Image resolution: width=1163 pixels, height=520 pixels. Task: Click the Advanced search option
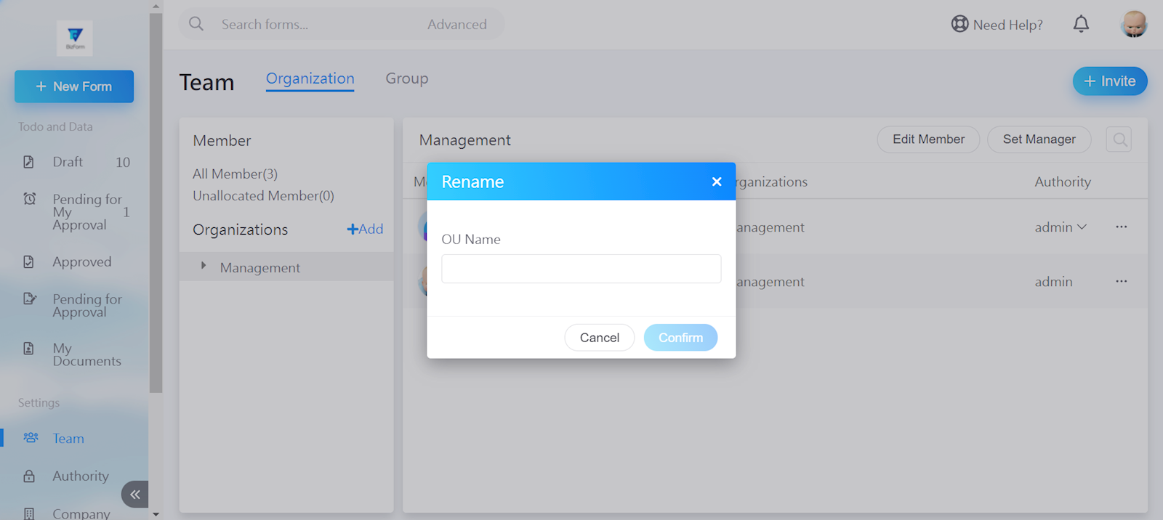[456, 25]
